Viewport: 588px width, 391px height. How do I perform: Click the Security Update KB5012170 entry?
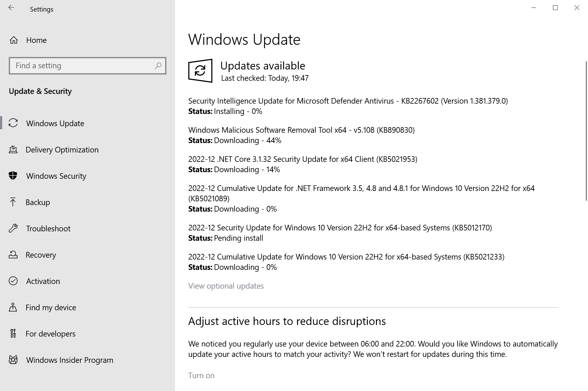pyautogui.click(x=340, y=228)
